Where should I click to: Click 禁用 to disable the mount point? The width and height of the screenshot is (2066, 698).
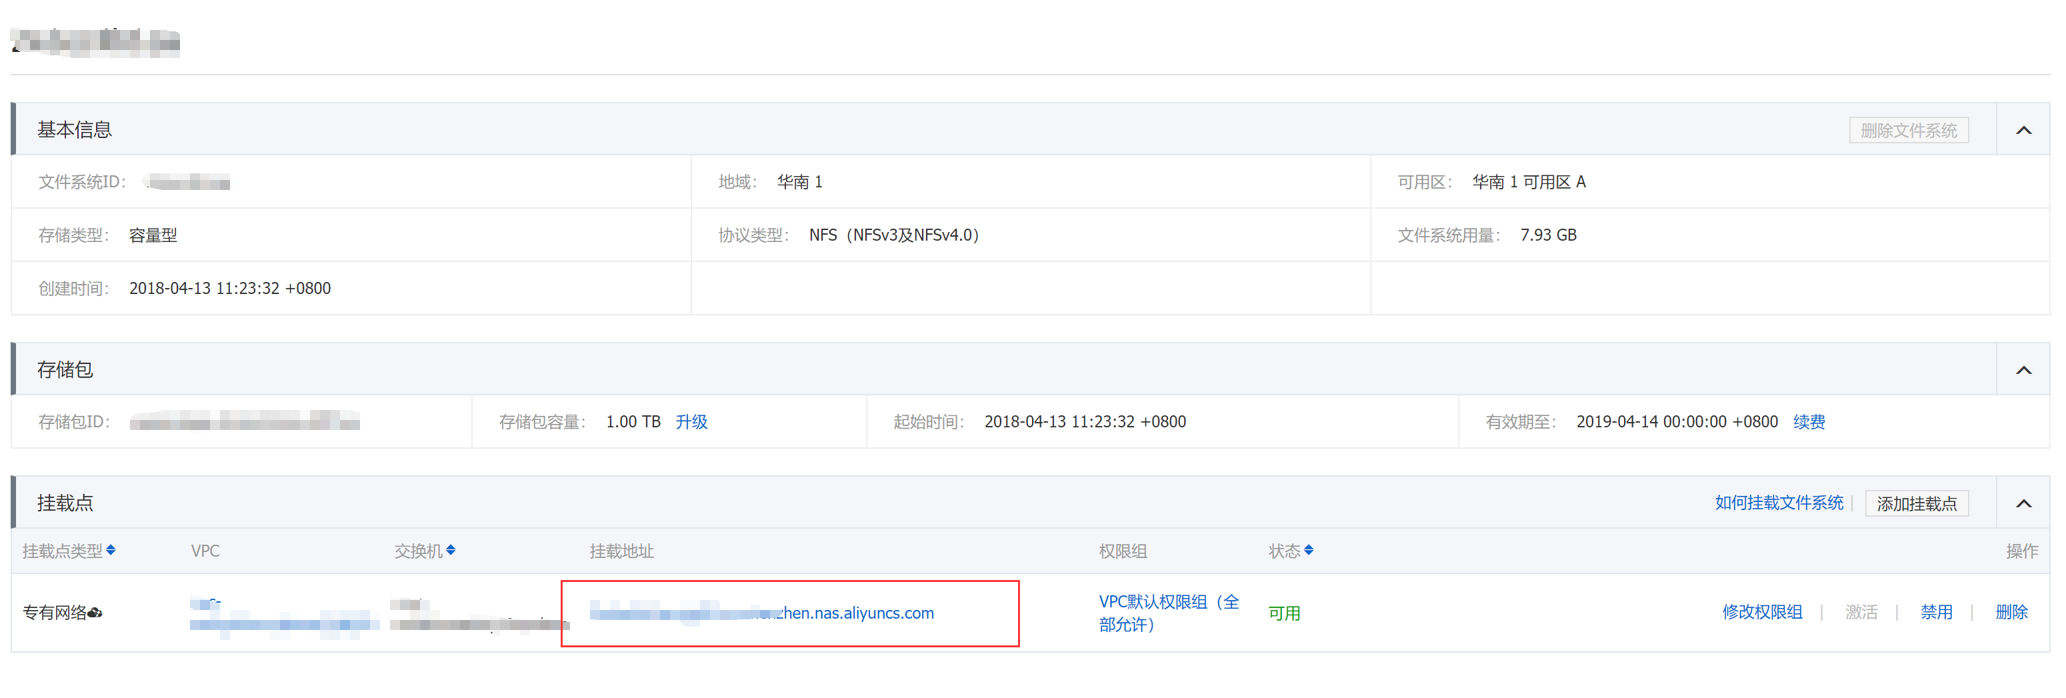coord(1935,612)
